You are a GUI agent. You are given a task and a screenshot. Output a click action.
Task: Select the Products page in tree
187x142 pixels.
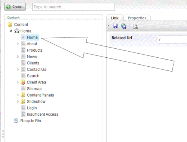(x=34, y=50)
